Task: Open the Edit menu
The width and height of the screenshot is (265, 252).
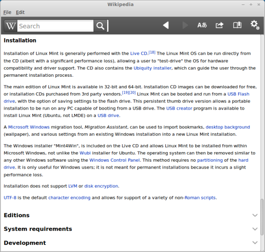Action: click(20, 13)
